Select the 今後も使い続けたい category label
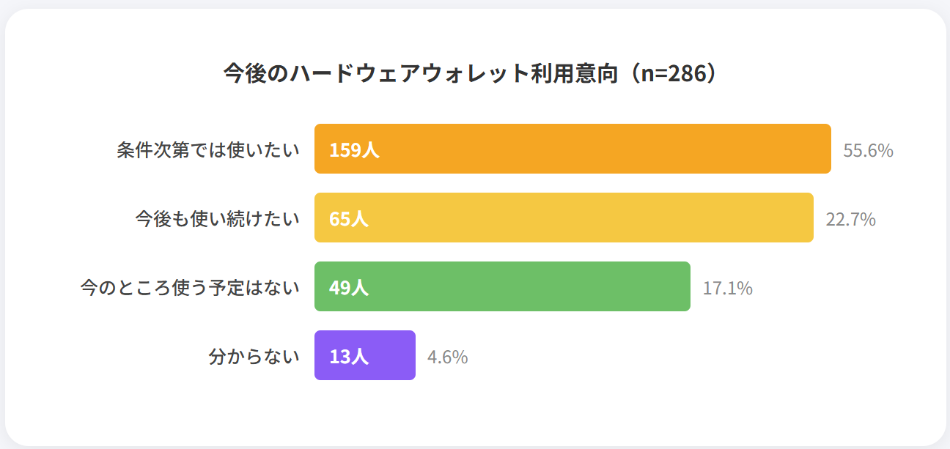This screenshot has height=449, width=950. point(218,218)
